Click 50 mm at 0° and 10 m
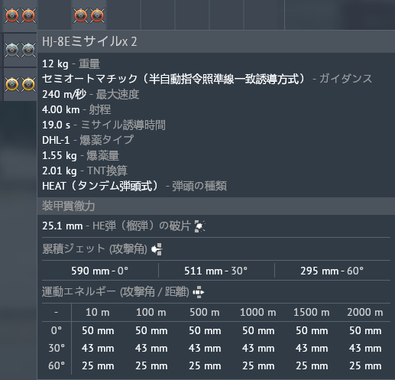This screenshot has width=395, height=380. coord(98,331)
